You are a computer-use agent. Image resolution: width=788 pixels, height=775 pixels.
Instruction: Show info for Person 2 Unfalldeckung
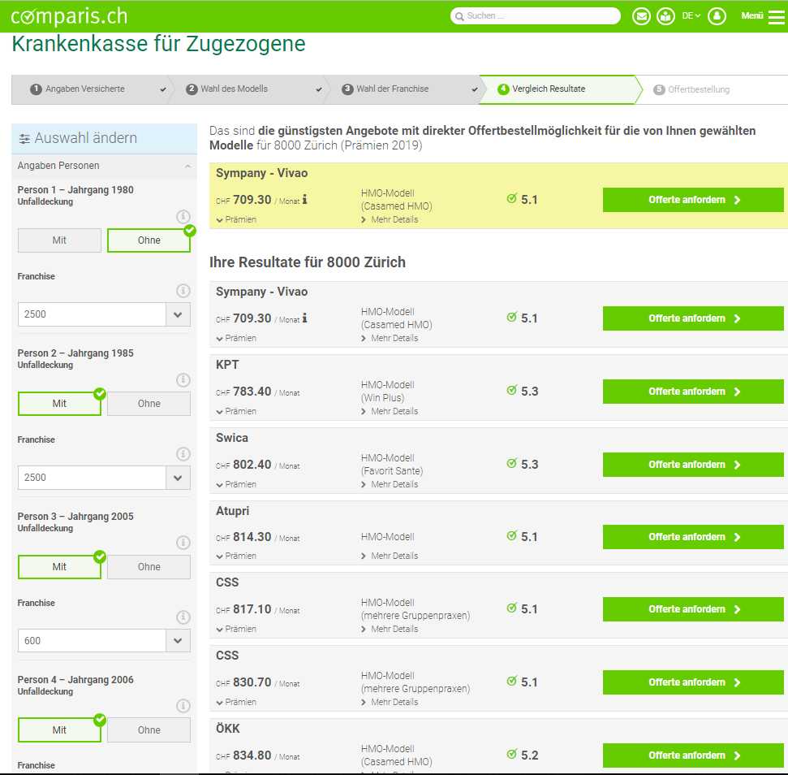(x=183, y=379)
